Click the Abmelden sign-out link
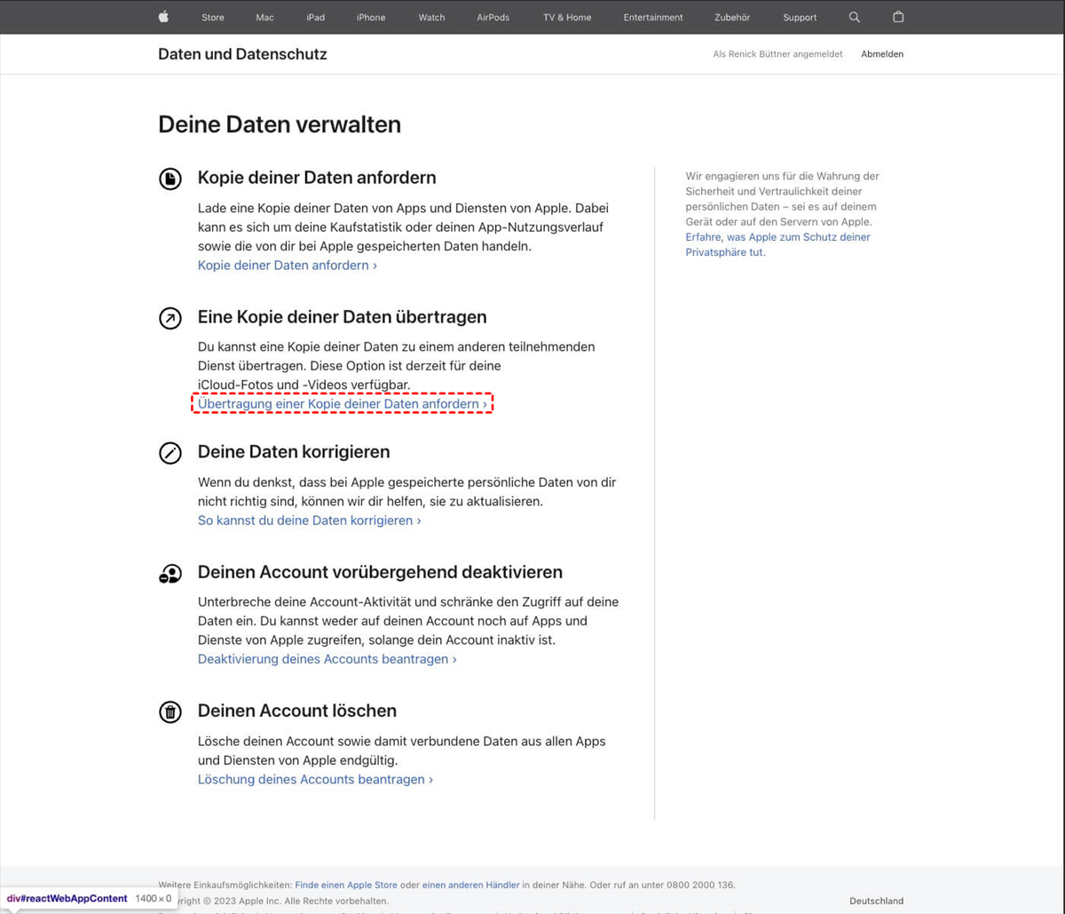 882,54
